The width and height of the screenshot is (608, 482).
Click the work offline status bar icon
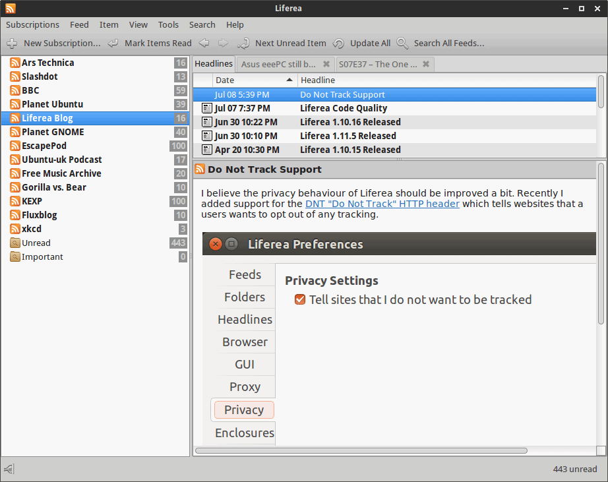9,469
